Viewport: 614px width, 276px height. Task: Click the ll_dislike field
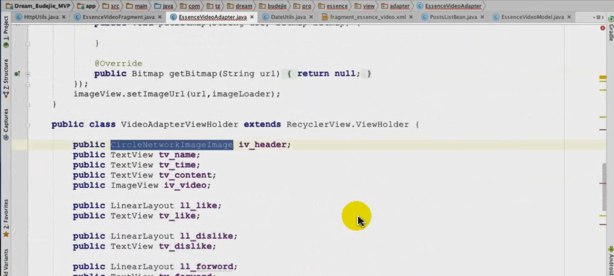[207, 236]
